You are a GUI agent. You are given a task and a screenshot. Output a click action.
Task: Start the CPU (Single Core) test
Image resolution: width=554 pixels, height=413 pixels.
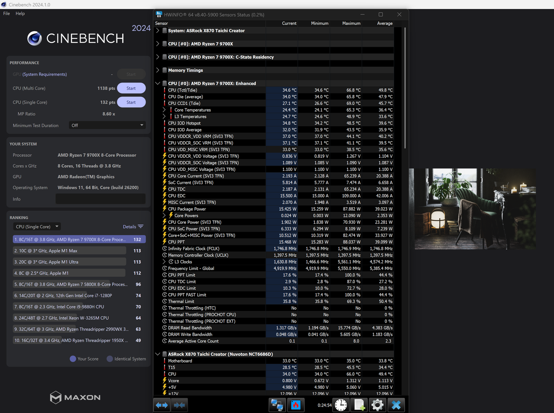pos(131,102)
